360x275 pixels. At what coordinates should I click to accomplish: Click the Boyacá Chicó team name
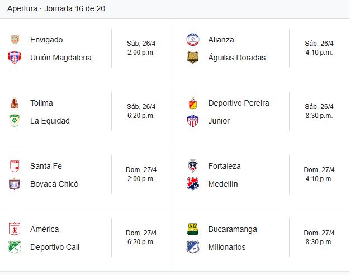pos(54,184)
